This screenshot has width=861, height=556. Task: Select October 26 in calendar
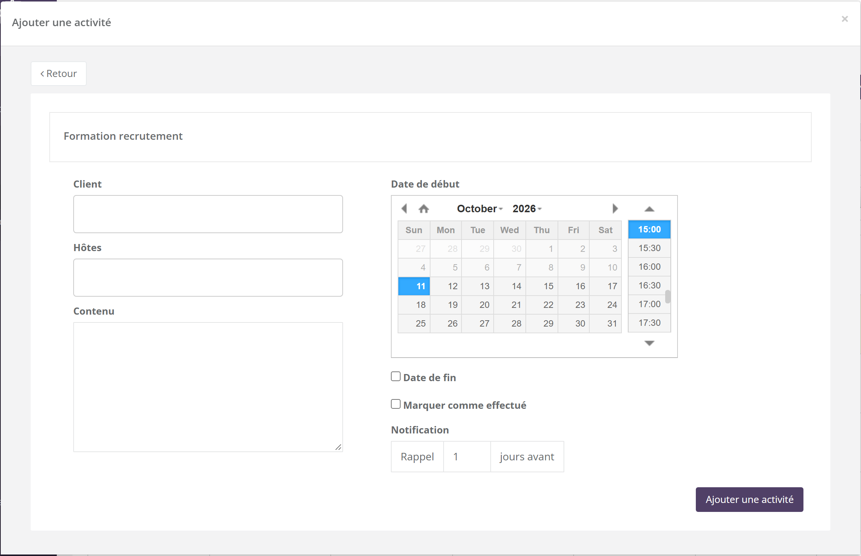(446, 324)
